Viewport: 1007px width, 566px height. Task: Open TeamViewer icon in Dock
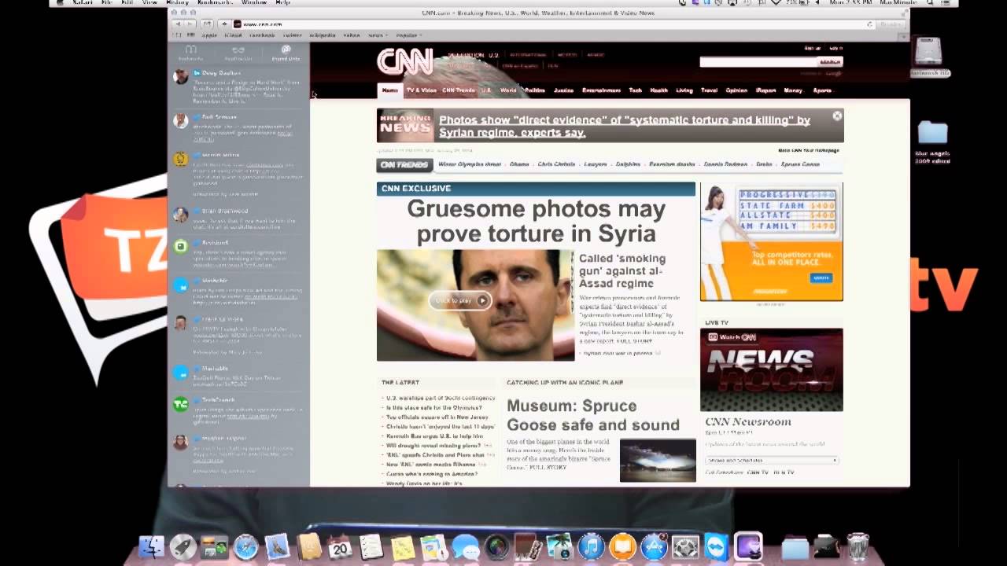[x=717, y=546]
